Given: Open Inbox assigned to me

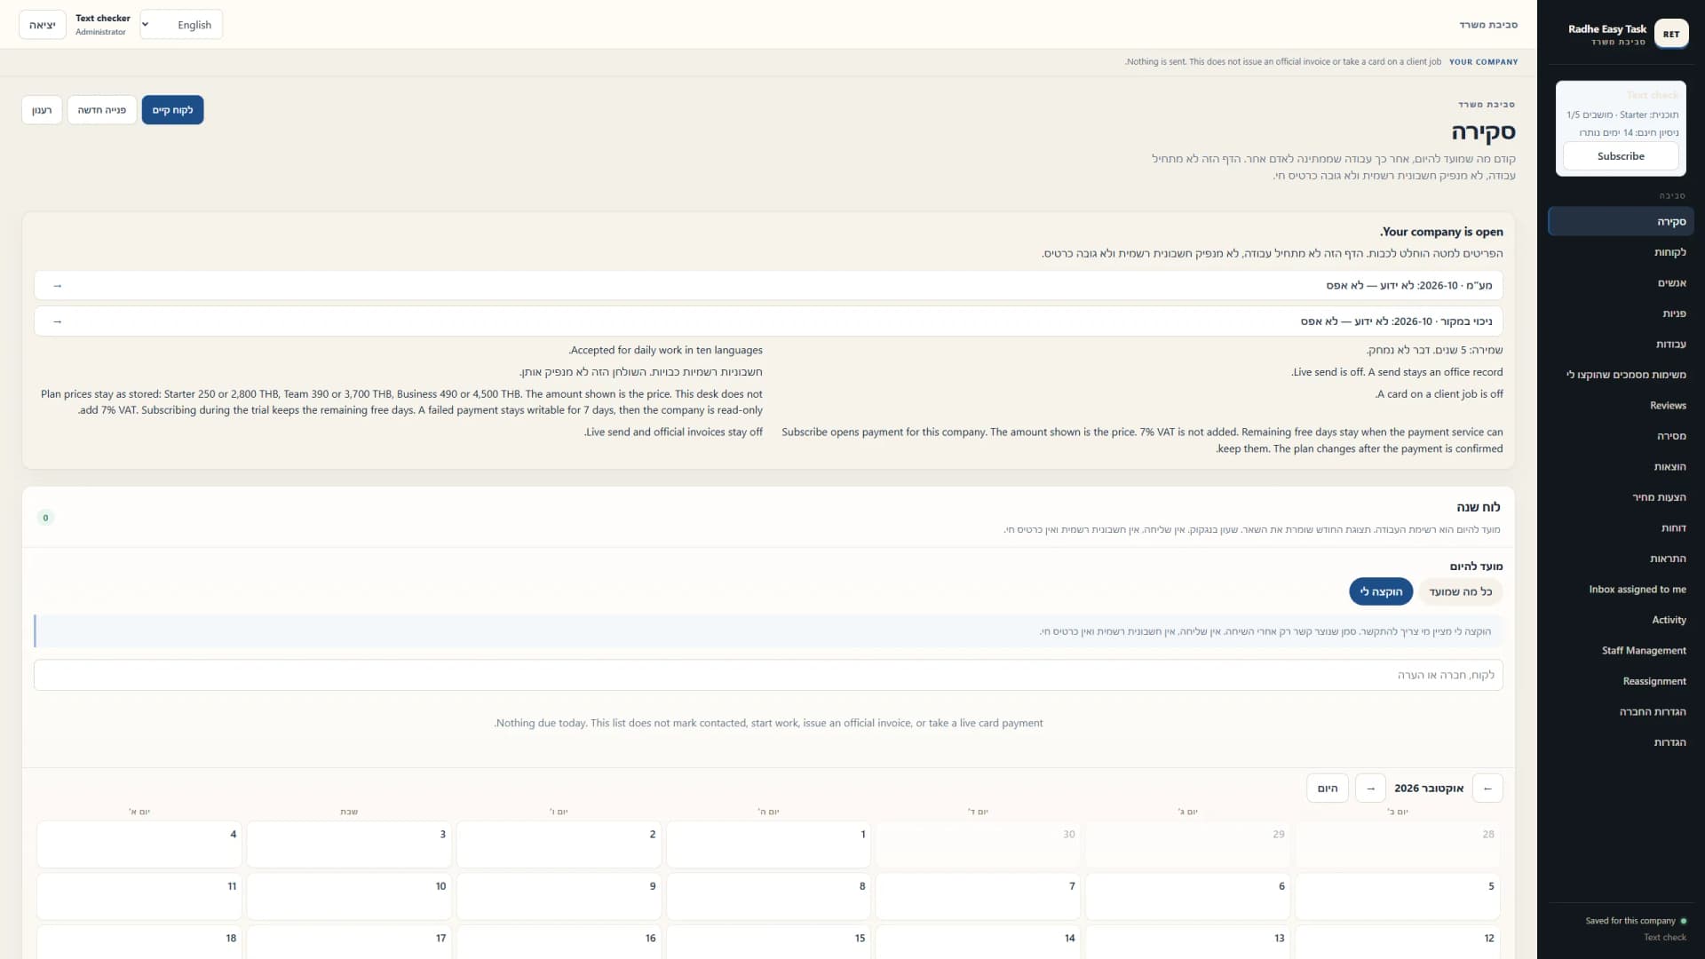Looking at the screenshot, I should tap(1621, 590).
